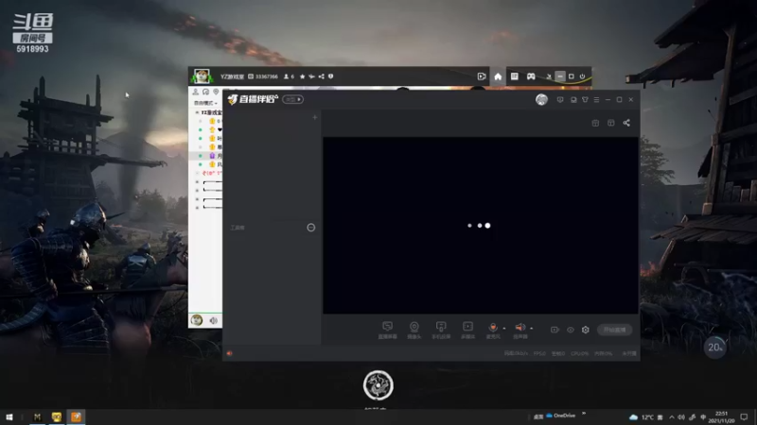The height and width of the screenshot is (425, 757).
Task: Open the gamepad icon in the YY title bar
Action: (x=531, y=76)
